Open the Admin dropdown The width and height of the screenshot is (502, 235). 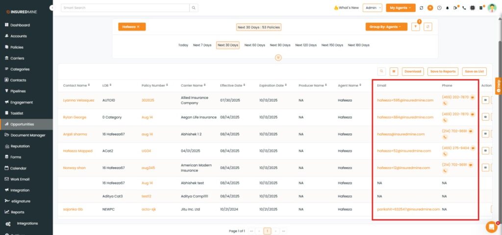click(373, 8)
